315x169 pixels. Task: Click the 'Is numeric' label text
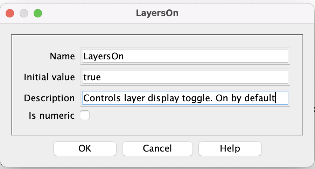tap(52, 116)
